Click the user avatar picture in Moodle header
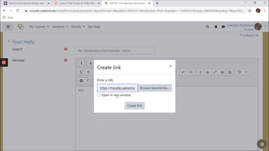269x151 pixels. click(x=258, y=27)
